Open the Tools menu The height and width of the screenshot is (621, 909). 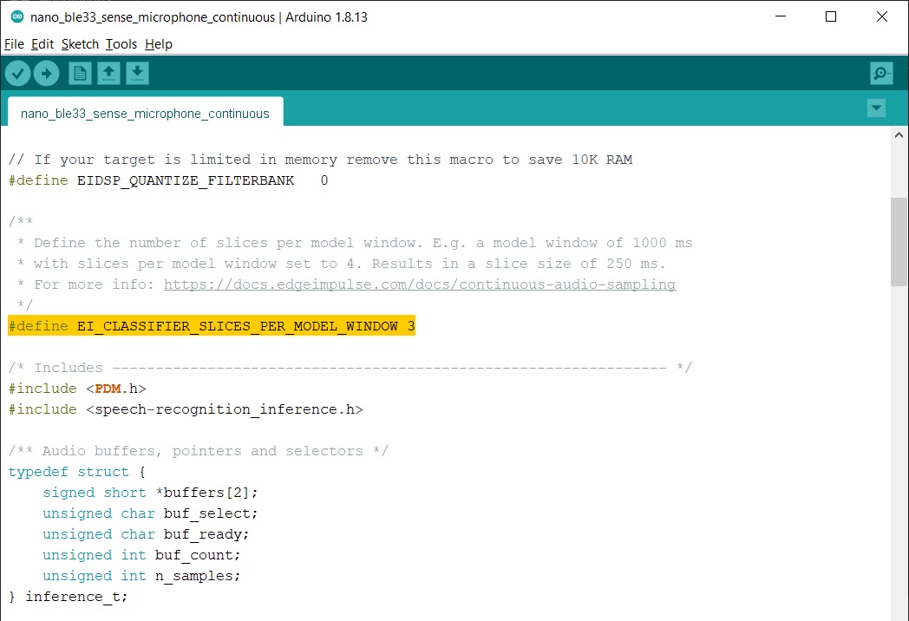click(121, 43)
